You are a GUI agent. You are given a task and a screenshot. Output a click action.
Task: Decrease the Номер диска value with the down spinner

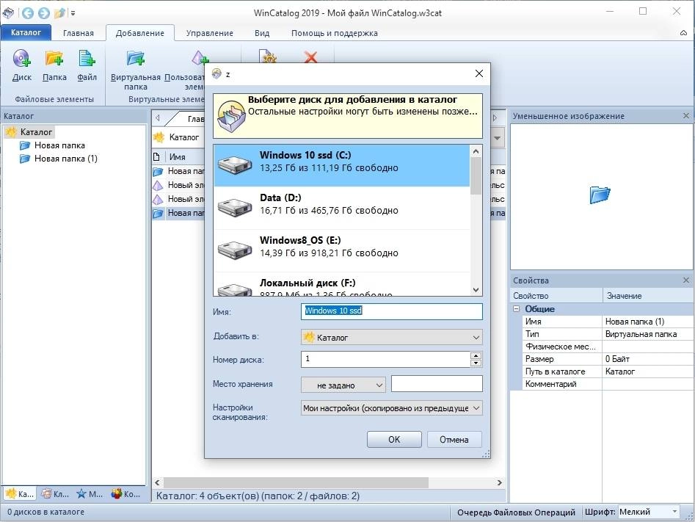(x=476, y=363)
